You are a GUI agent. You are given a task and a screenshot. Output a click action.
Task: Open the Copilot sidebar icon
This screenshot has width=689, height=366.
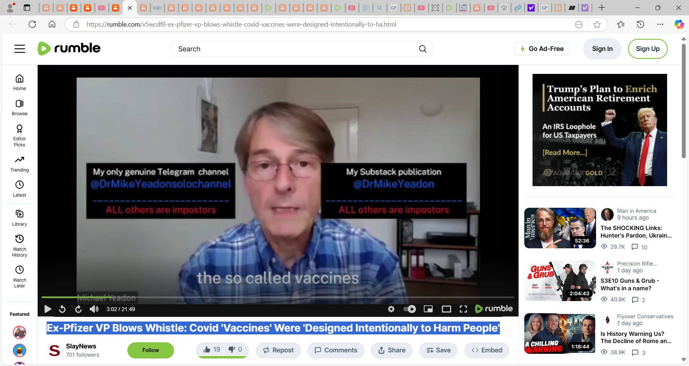point(679,24)
